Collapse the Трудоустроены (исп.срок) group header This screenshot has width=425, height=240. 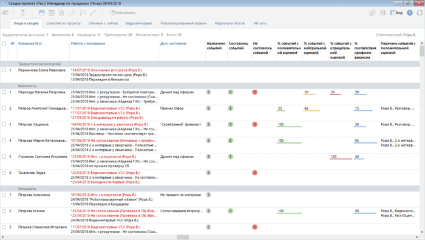[x=39, y=64]
